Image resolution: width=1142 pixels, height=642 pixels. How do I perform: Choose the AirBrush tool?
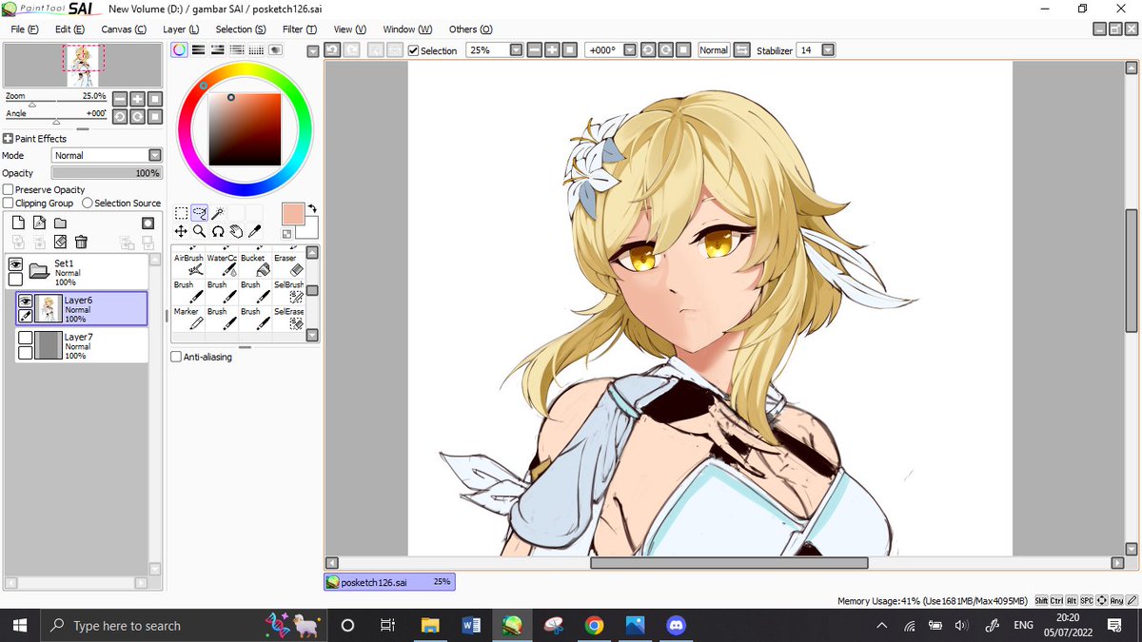click(188, 265)
